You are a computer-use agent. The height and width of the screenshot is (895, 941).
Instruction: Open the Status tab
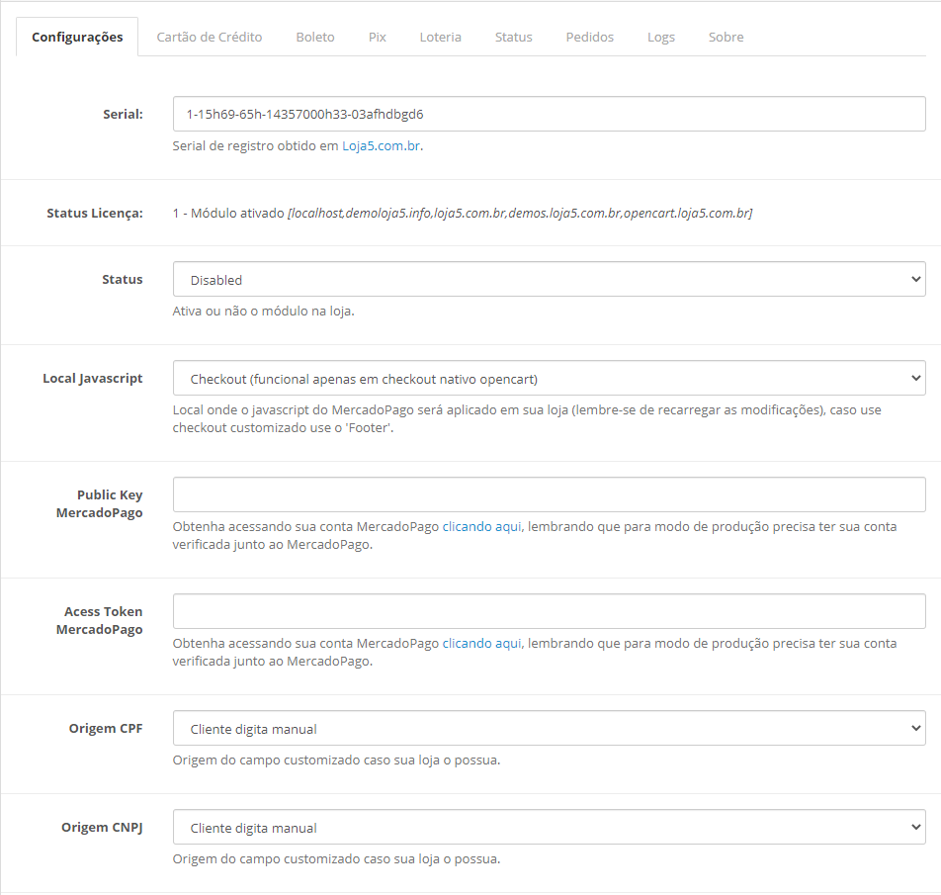(x=513, y=38)
